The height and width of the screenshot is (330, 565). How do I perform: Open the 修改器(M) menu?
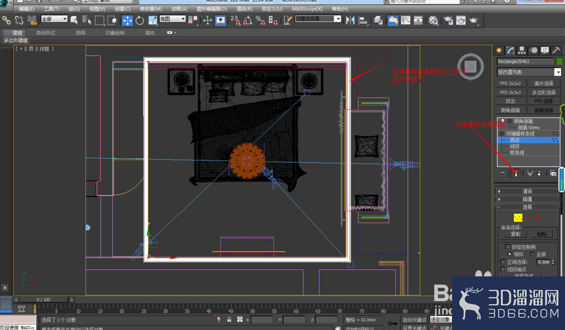pyautogui.click(x=151, y=8)
